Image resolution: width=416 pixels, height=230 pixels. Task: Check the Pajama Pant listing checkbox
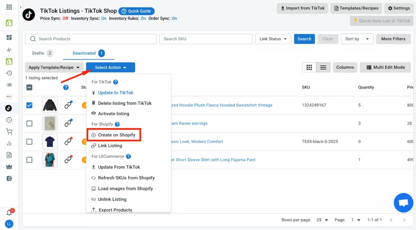click(x=29, y=160)
